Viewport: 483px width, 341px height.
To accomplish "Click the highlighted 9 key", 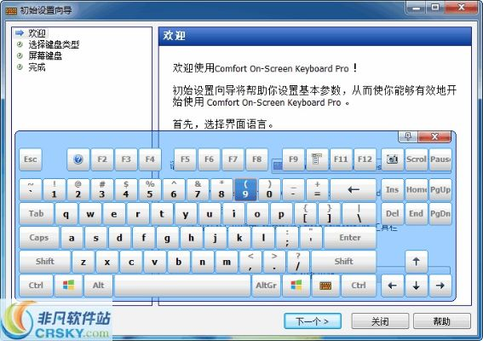I will click(245, 189).
